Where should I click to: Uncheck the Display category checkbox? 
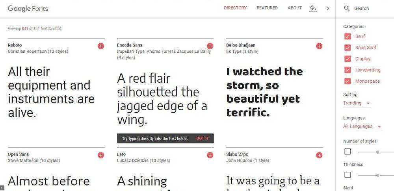[348, 59]
